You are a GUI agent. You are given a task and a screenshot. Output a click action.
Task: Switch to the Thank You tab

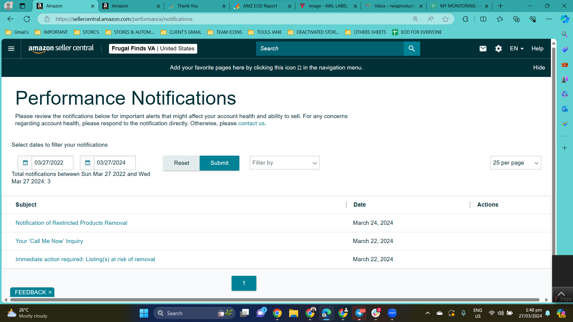197,6
